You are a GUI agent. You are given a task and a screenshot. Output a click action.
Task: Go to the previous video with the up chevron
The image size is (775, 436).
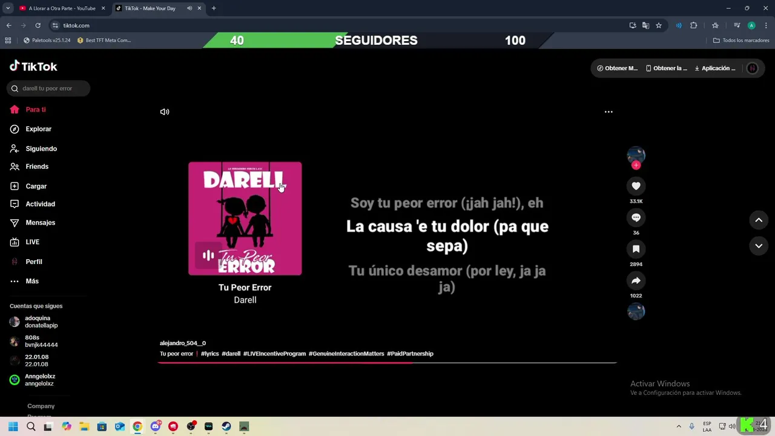pyautogui.click(x=759, y=220)
